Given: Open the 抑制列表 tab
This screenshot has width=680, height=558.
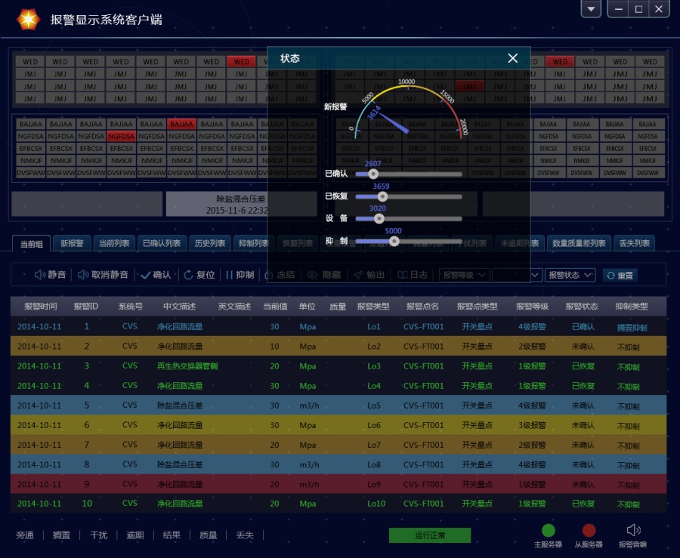Looking at the screenshot, I should click(x=254, y=243).
